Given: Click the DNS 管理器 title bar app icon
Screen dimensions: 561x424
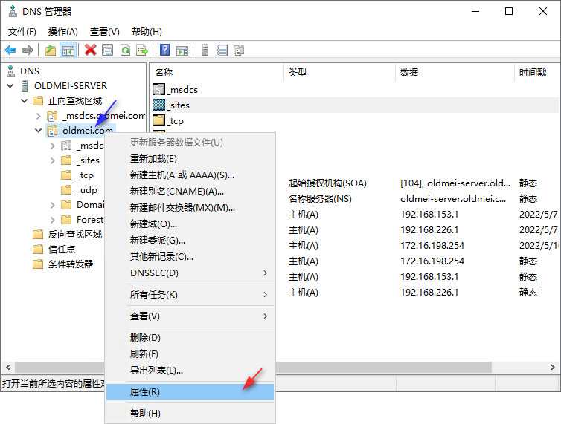Looking at the screenshot, I should click(x=13, y=11).
